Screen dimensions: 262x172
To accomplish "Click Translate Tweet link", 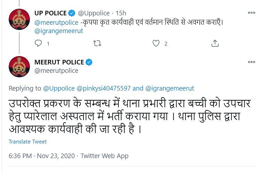I will [x=27, y=142].
